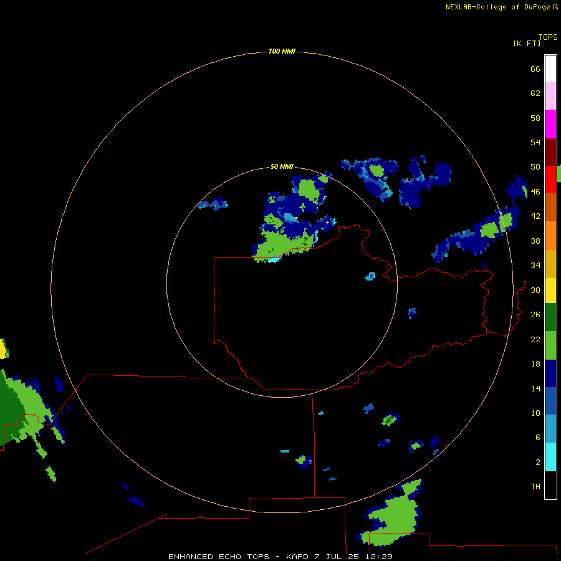Select the dark red legend swatch

click(550, 152)
